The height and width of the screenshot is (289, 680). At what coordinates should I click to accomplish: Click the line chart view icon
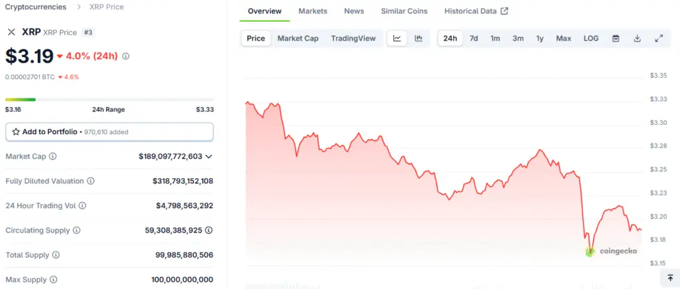click(397, 39)
